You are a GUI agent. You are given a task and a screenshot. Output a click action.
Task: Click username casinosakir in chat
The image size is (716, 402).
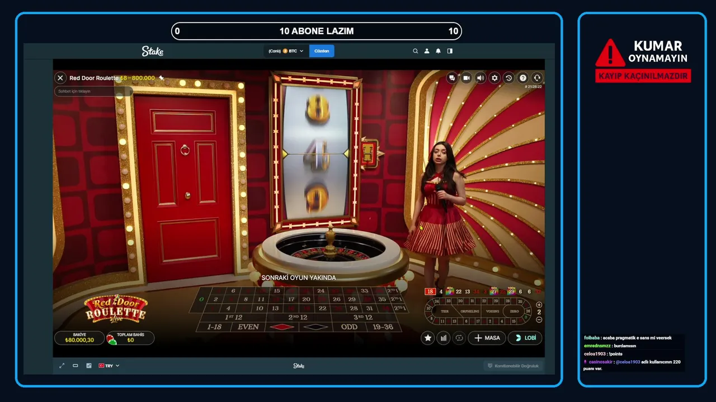(x=601, y=362)
